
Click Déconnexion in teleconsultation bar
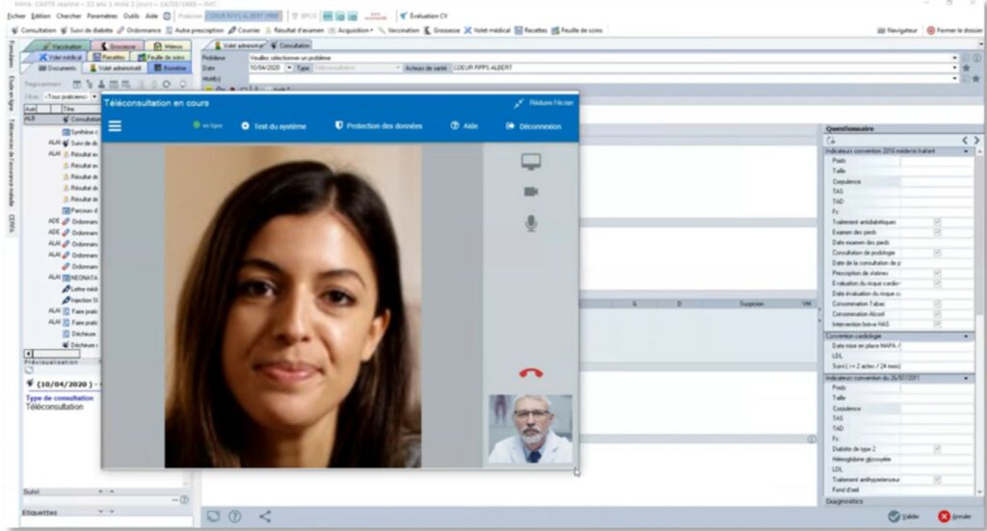point(533,126)
